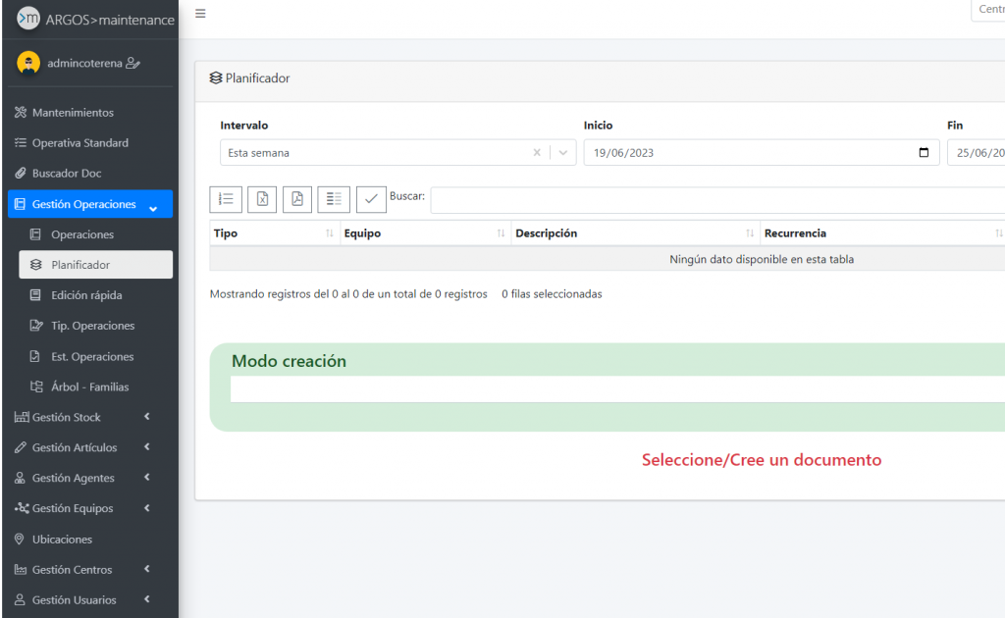Click the checkmark select-all button
Viewport: 1005px width, 618px height.
[371, 199]
